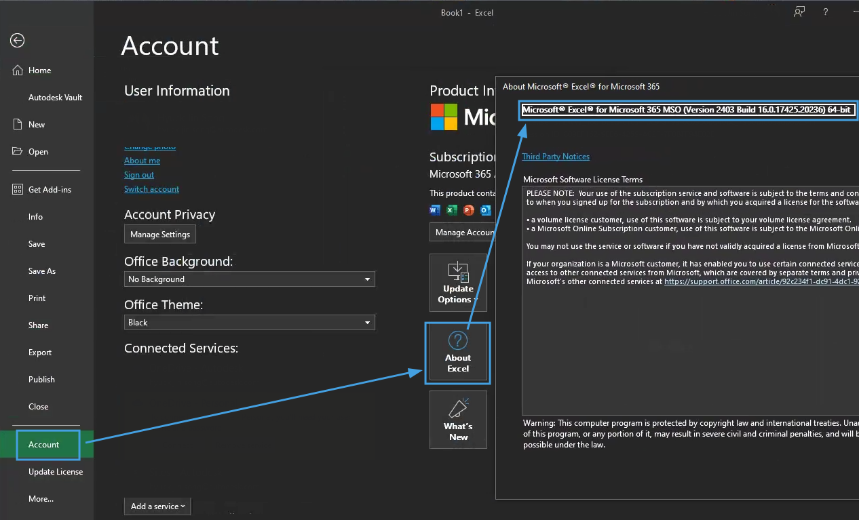Click the Switch account link
The height and width of the screenshot is (520, 859).
(151, 189)
